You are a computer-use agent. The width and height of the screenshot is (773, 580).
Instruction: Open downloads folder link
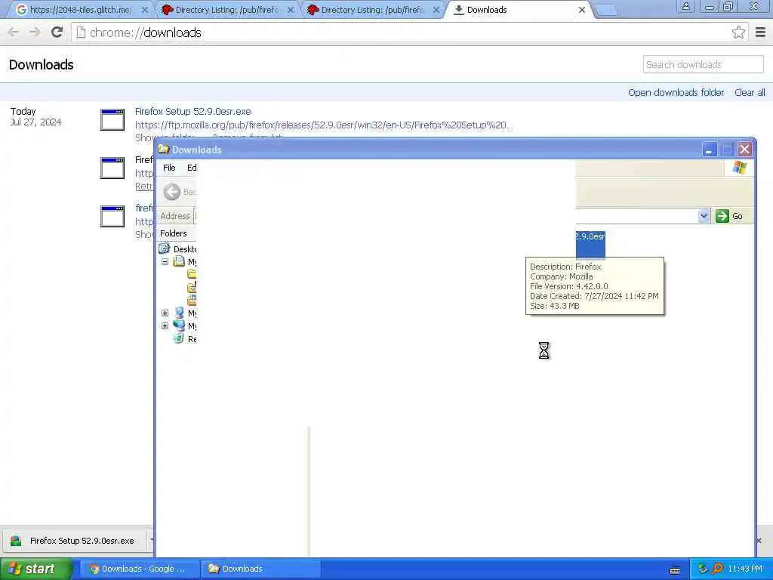tap(676, 93)
